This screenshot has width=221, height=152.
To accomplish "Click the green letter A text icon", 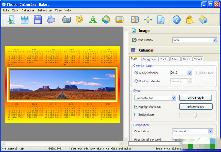I will click(x=93, y=20).
